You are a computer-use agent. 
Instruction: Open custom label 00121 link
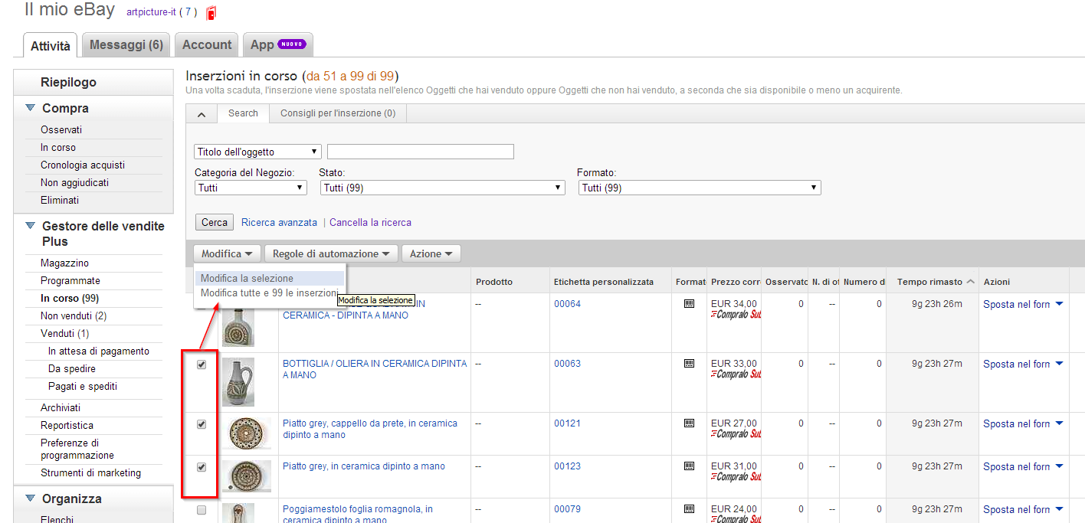pyautogui.click(x=568, y=423)
